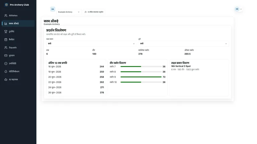
Task: Click the स्कोर 8 distribution bar
Action: [141, 72]
